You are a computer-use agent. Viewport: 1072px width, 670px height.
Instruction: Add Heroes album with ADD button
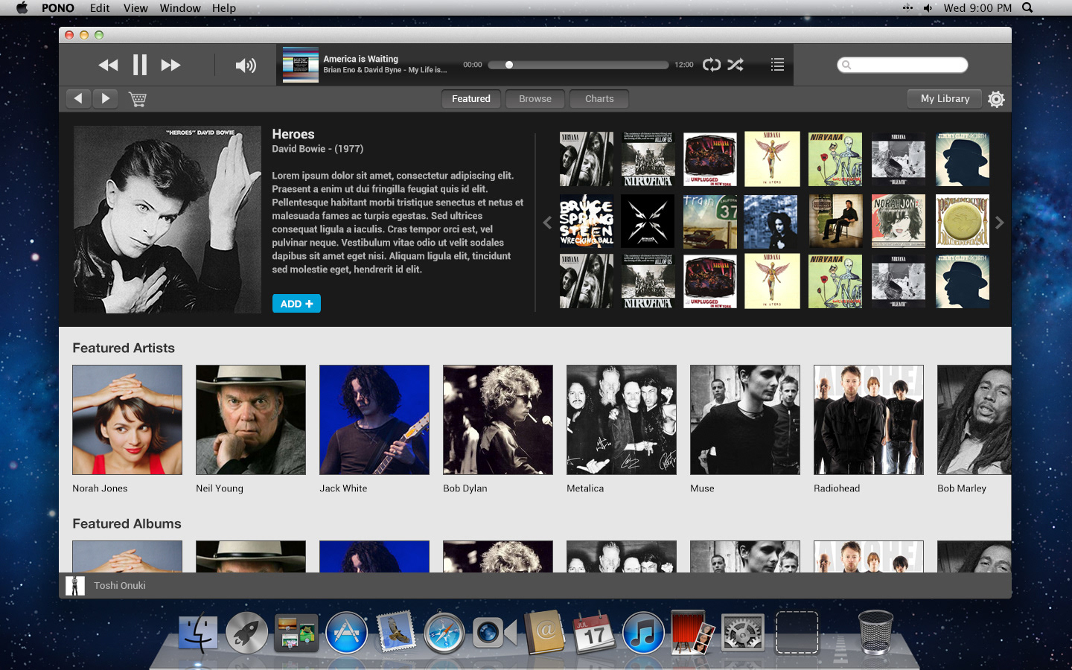[296, 304]
